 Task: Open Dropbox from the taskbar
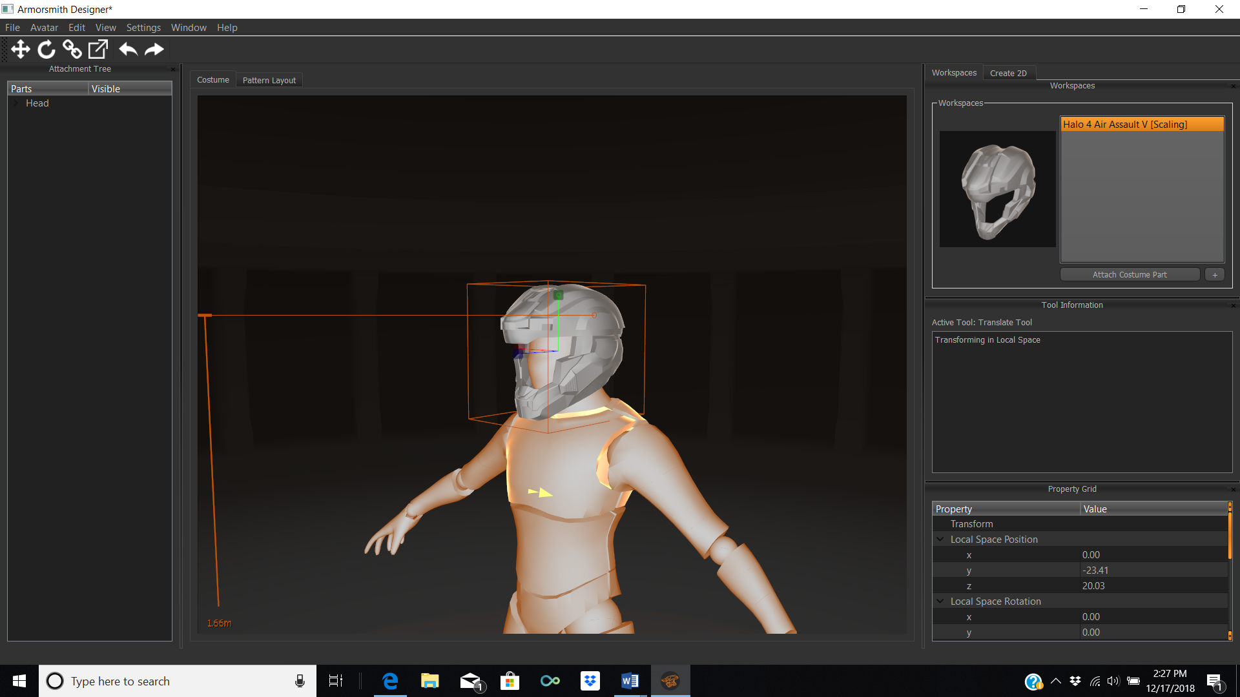[x=590, y=681]
